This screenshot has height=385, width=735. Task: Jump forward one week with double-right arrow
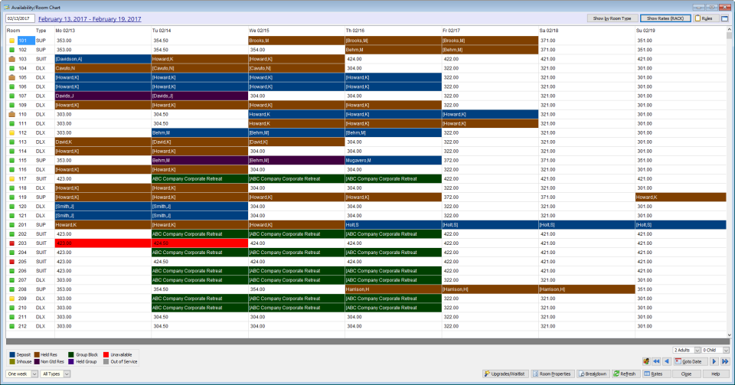[x=724, y=361]
